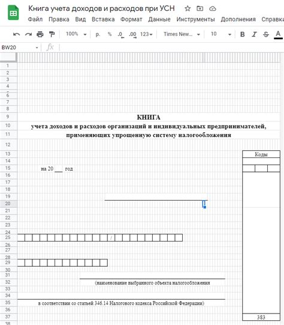The height and width of the screenshot is (325, 284).
Task: Toggle bold formatting
Action: tap(243, 34)
